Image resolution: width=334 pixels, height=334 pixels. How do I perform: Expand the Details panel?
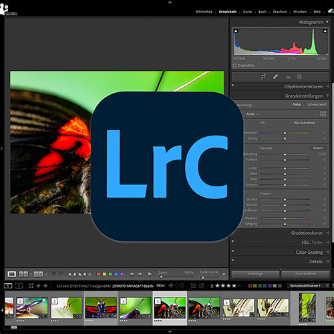point(327,261)
